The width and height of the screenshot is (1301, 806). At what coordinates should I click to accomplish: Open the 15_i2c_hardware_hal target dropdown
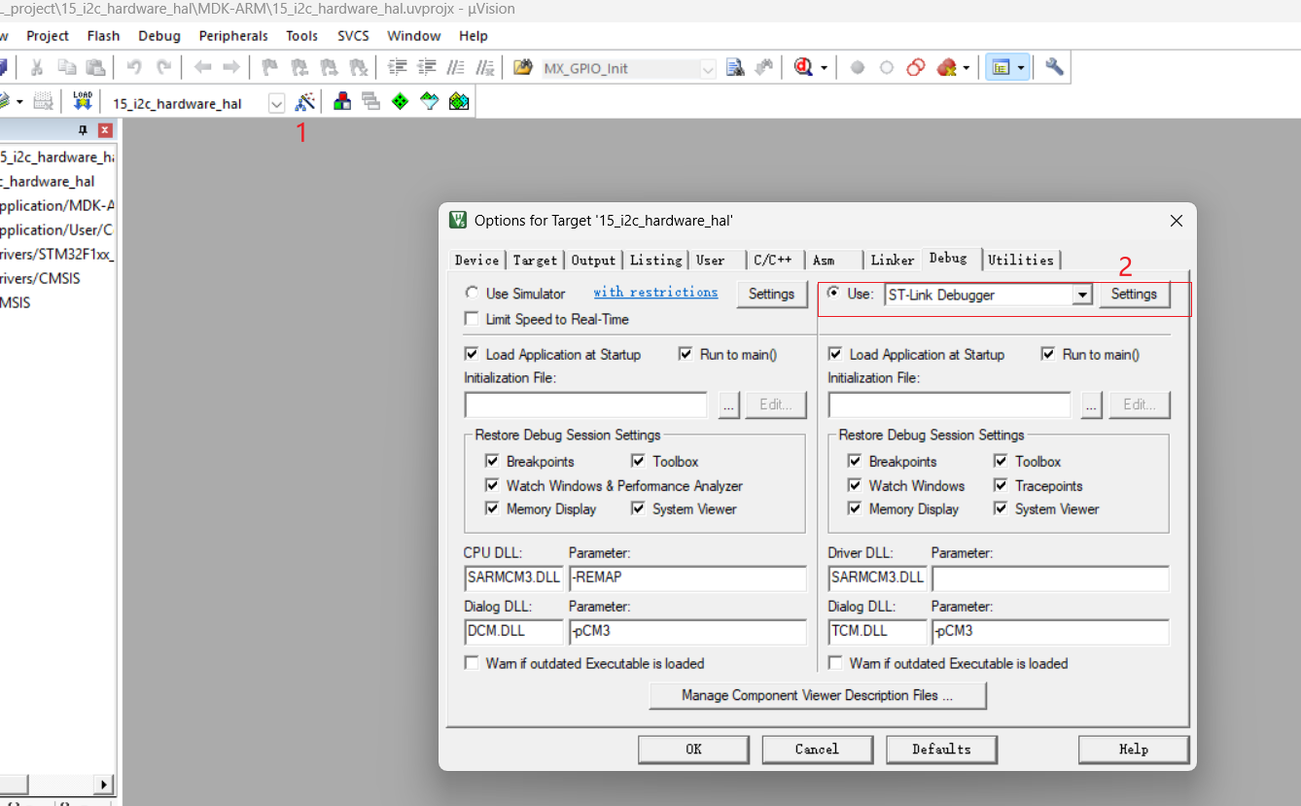click(x=277, y=103)
